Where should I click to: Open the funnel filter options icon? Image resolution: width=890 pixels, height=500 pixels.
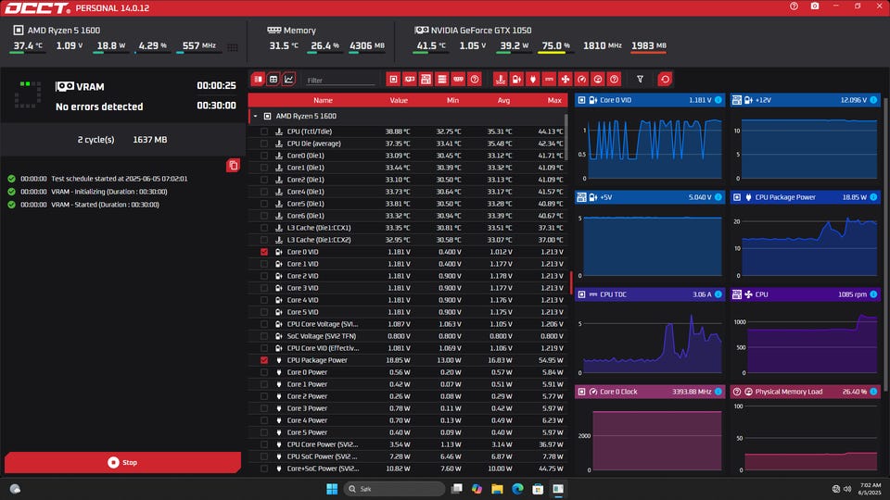641,80
